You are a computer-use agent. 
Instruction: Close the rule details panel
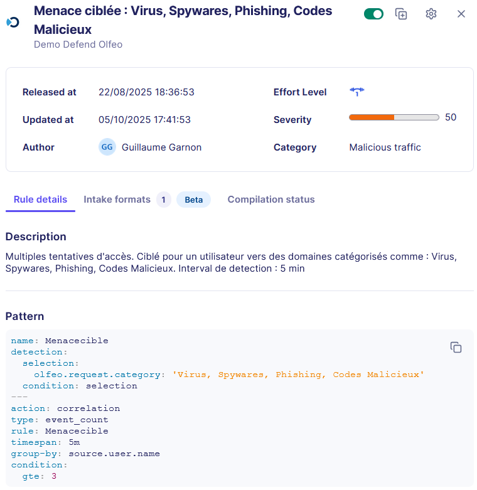point(461,14)
